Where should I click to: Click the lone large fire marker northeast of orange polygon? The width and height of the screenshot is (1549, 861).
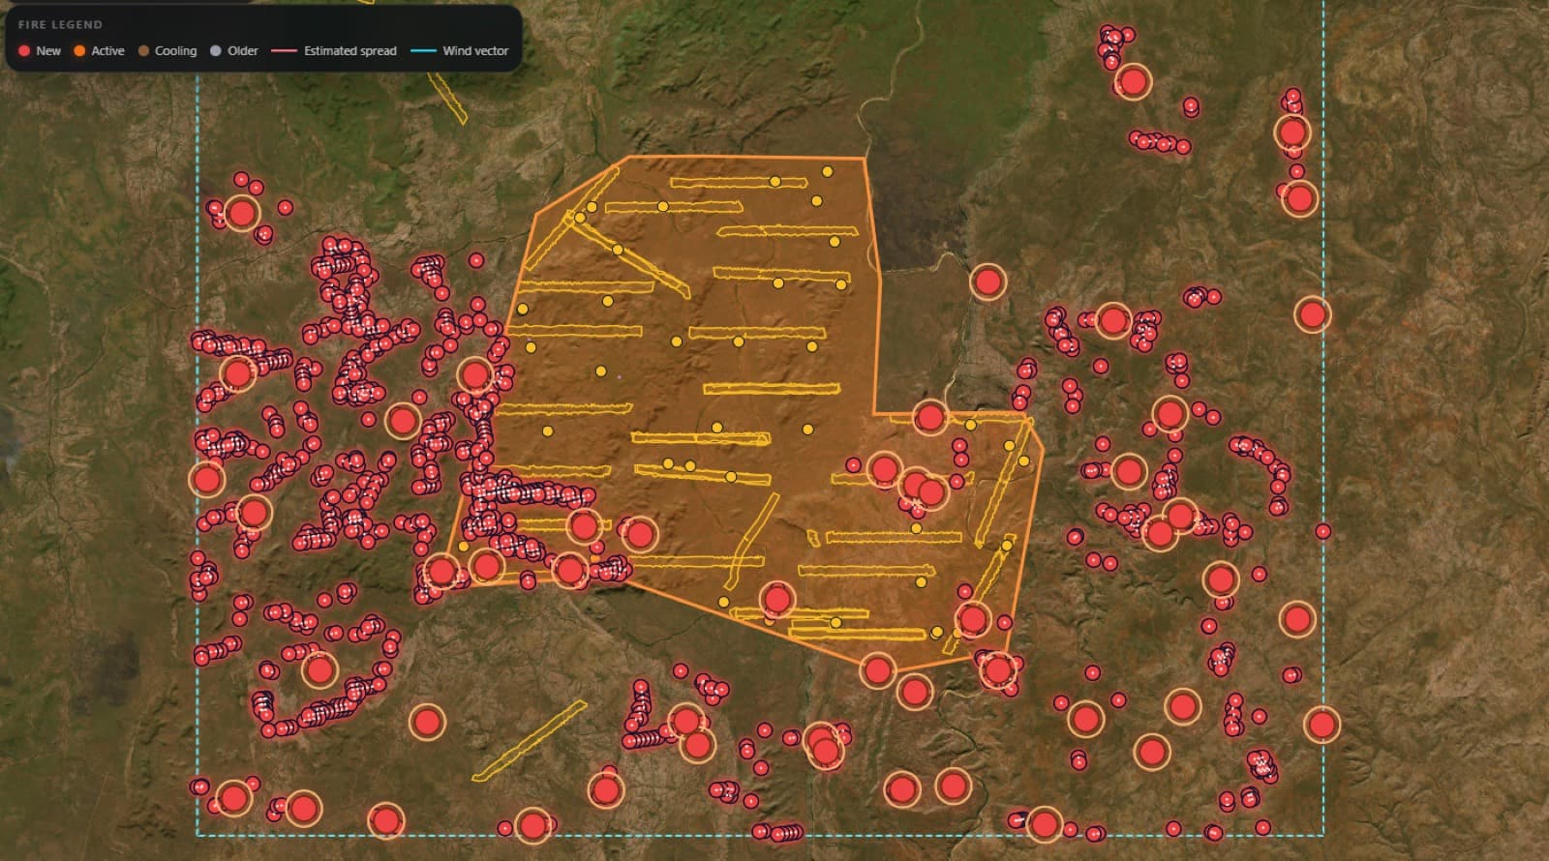[x=987, y=282]
